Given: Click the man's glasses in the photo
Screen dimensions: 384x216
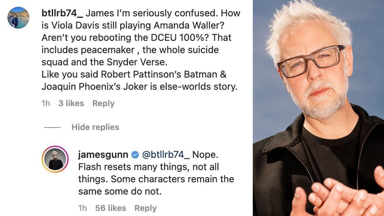Looking at the screenshot, I should (311, 61).
